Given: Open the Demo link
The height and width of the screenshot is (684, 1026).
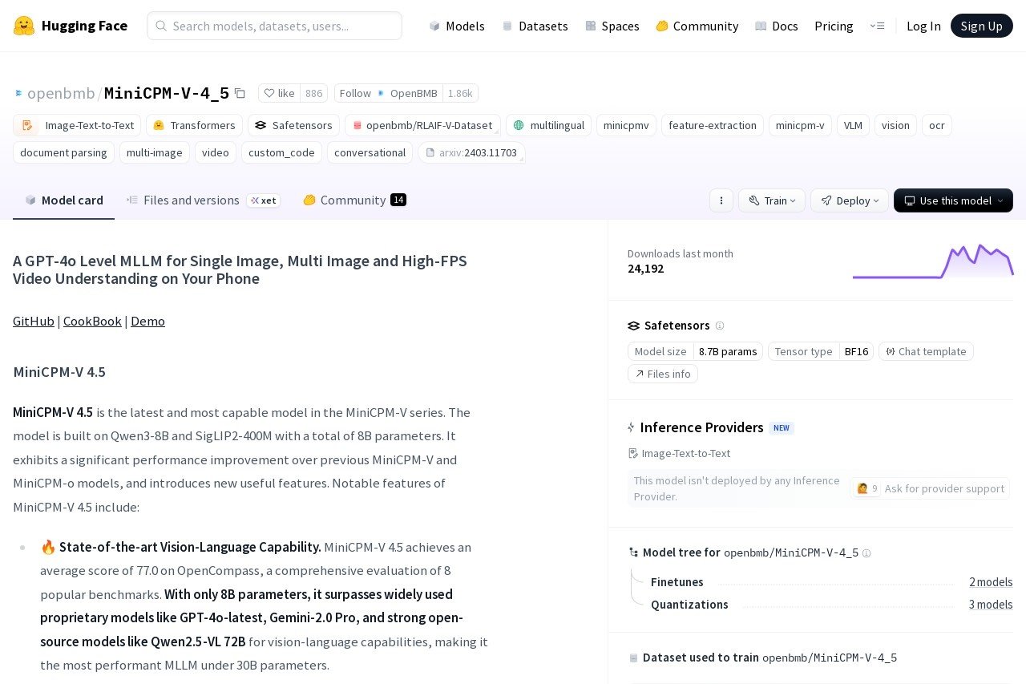Looking at the screenshot, I should [147, 321].
